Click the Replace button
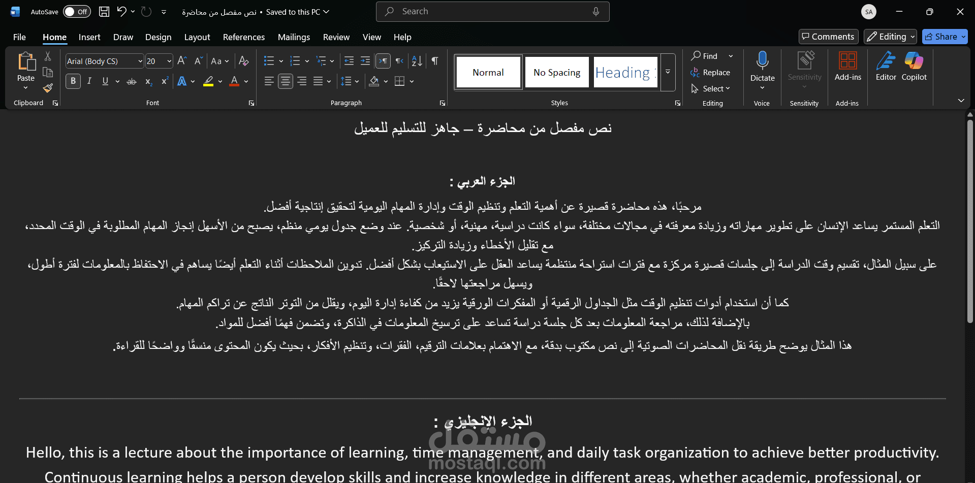Image resolution: width=975 pixels, height=483 pixels. pos(710,73)
